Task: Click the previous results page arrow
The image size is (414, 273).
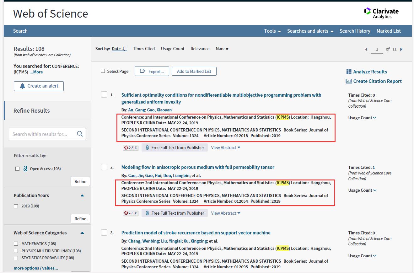Action: [x=366, y=49]
